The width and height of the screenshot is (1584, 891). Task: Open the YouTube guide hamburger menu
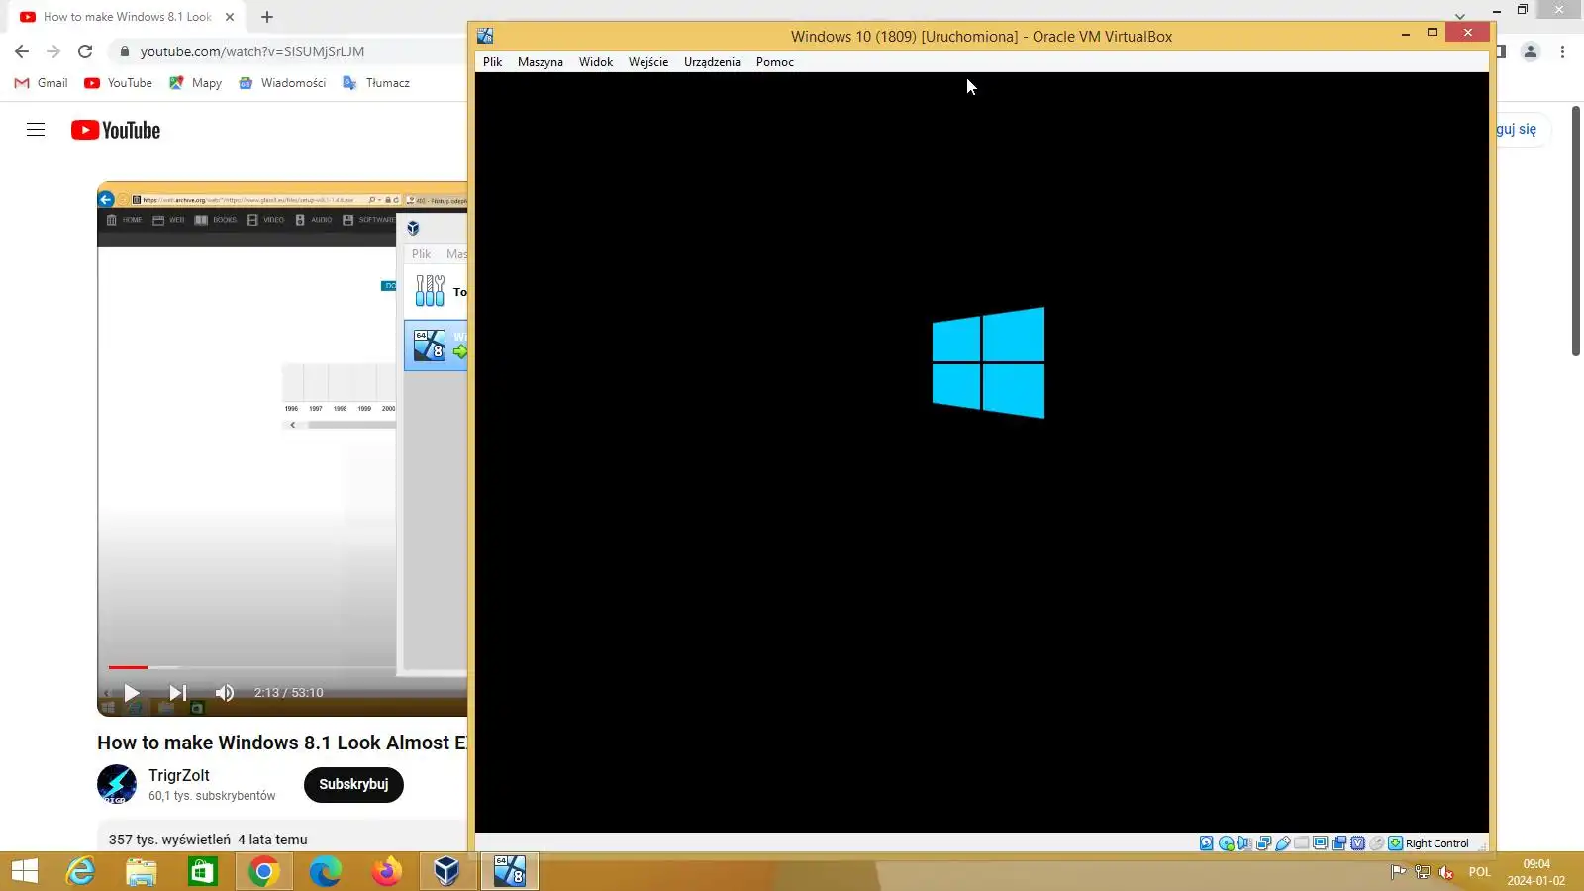click(x=36, y=130)
